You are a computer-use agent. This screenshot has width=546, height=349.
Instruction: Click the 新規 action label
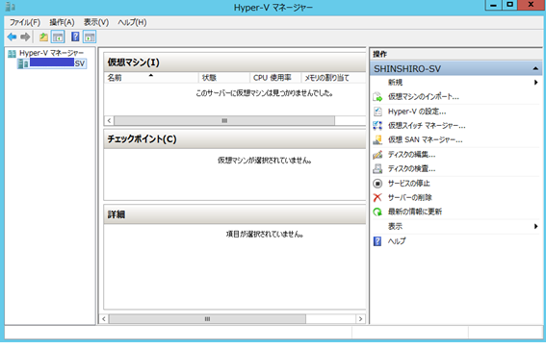pos(395,83)
